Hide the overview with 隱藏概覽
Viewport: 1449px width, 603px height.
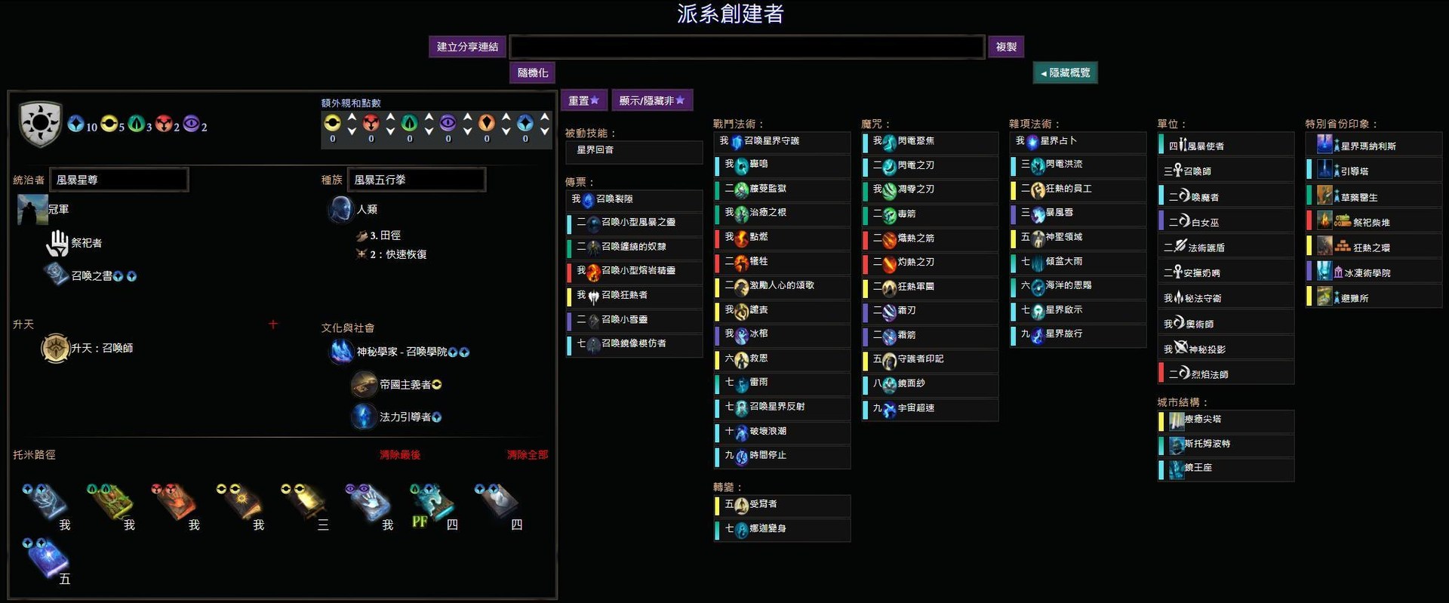coord(1065,72)
